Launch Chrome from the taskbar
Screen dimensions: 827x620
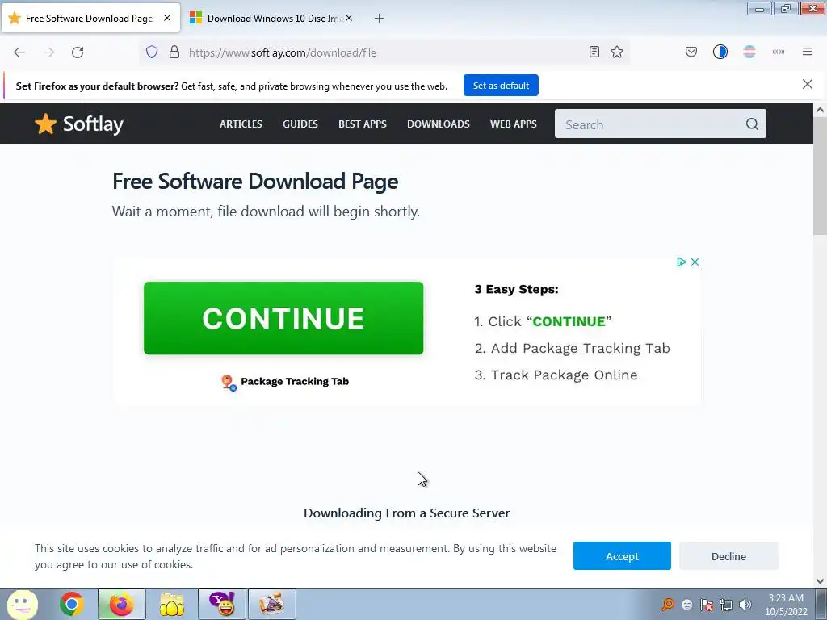coord(72,604)
